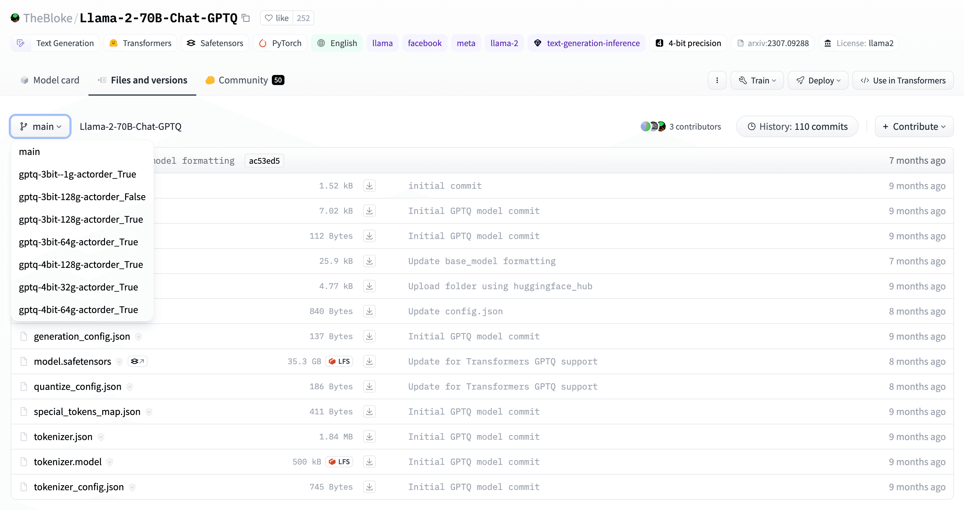Click security scan badge next to tokenizer.json
This screenshot has width=964, height=510.
[x=101, y=437]
